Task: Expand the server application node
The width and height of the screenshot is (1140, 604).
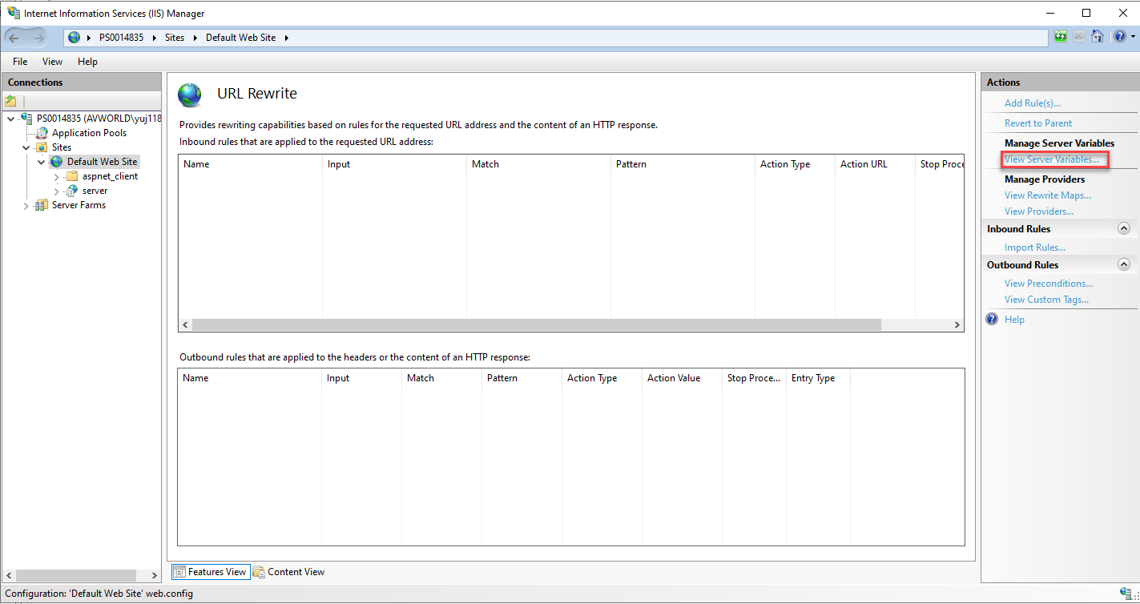Action: tap(57, 191)
